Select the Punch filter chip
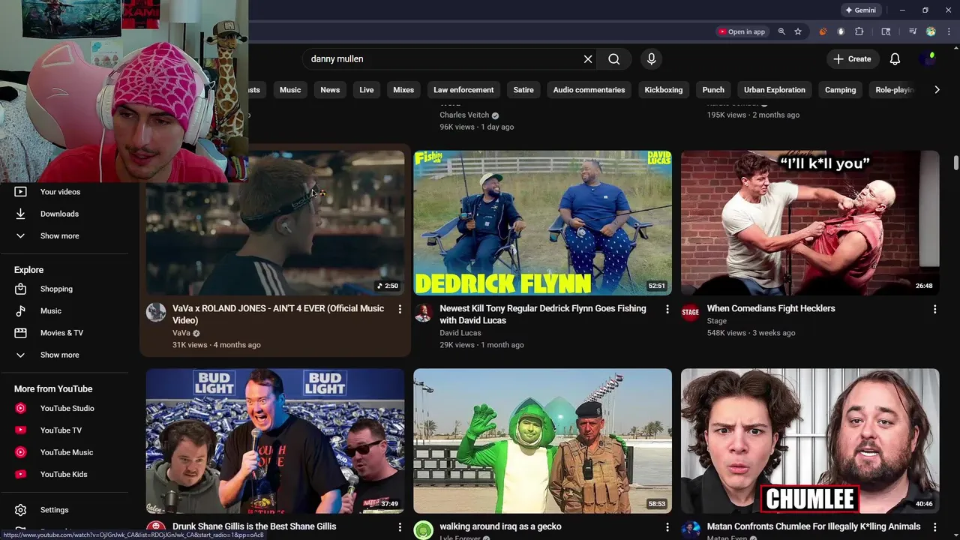Viewport: 960px width, 540px height. click(x=713, y=90)
